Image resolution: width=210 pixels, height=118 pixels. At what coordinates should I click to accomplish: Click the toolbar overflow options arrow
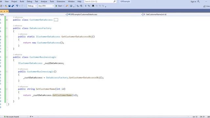click(x=106, y=7)
